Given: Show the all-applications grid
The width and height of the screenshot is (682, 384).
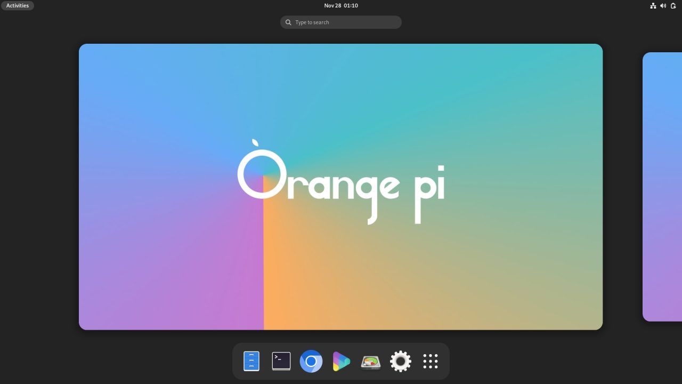Looking at the screenshot, I should (x=430, y=361).
